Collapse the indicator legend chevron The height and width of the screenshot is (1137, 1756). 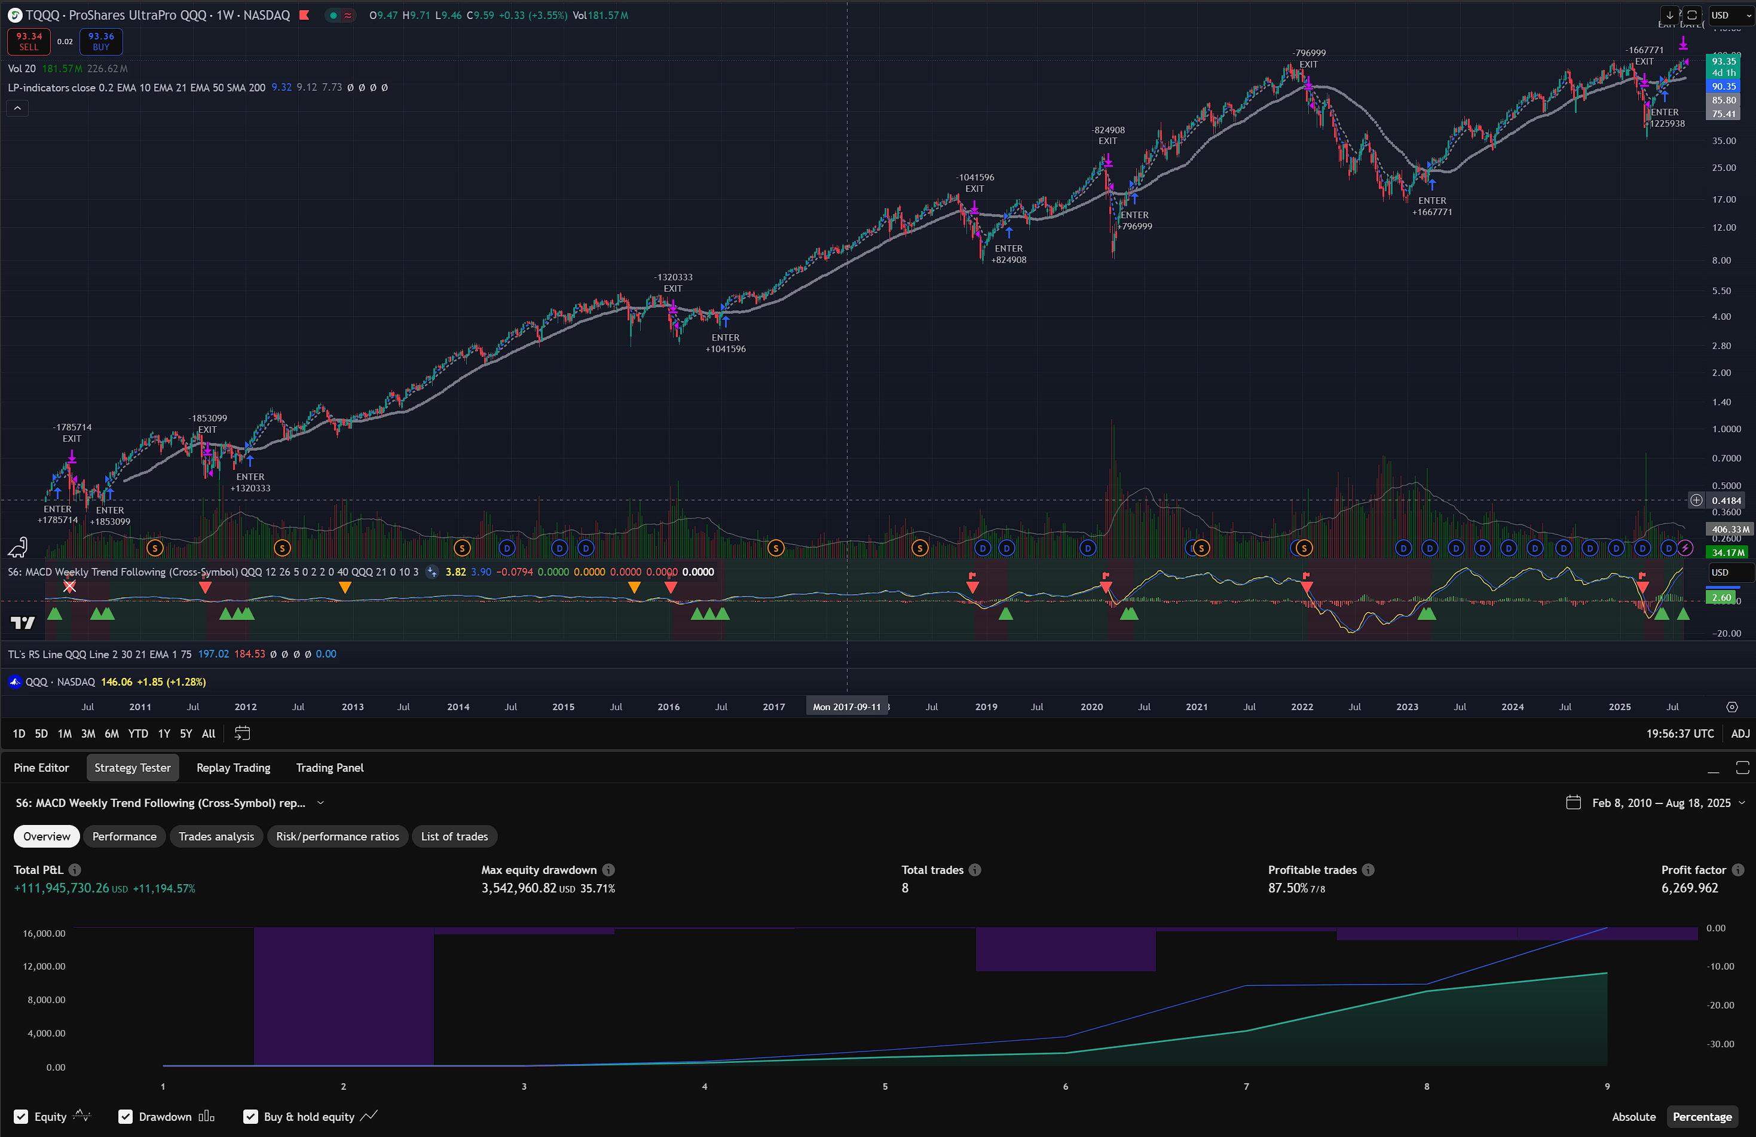tap(18, 108)
